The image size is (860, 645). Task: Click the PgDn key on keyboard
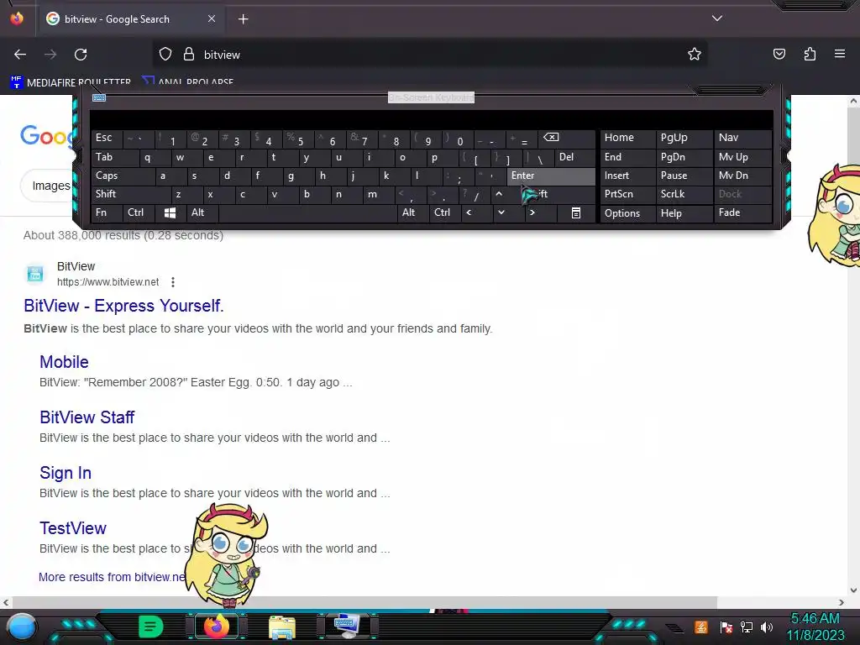pos(684,157)
